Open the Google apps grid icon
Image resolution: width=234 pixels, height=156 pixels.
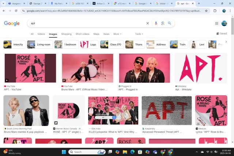point(216,23)
